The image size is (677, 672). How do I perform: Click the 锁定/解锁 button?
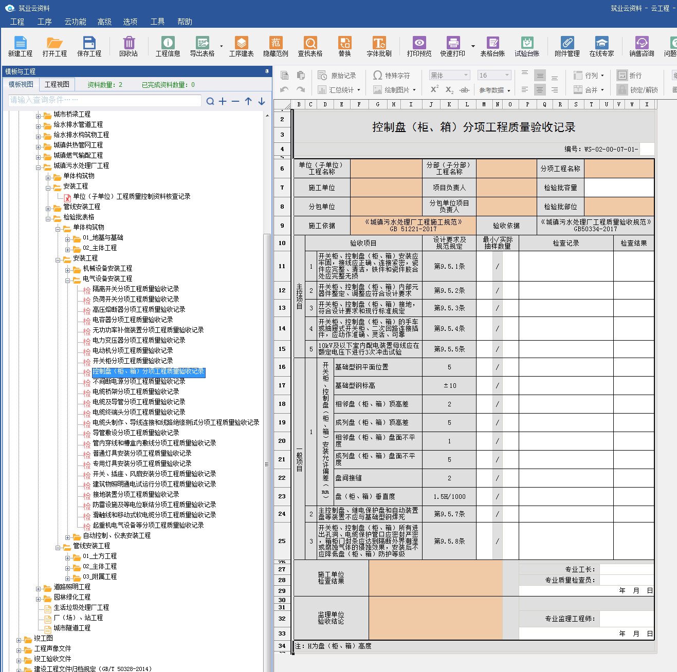[638, 90]
